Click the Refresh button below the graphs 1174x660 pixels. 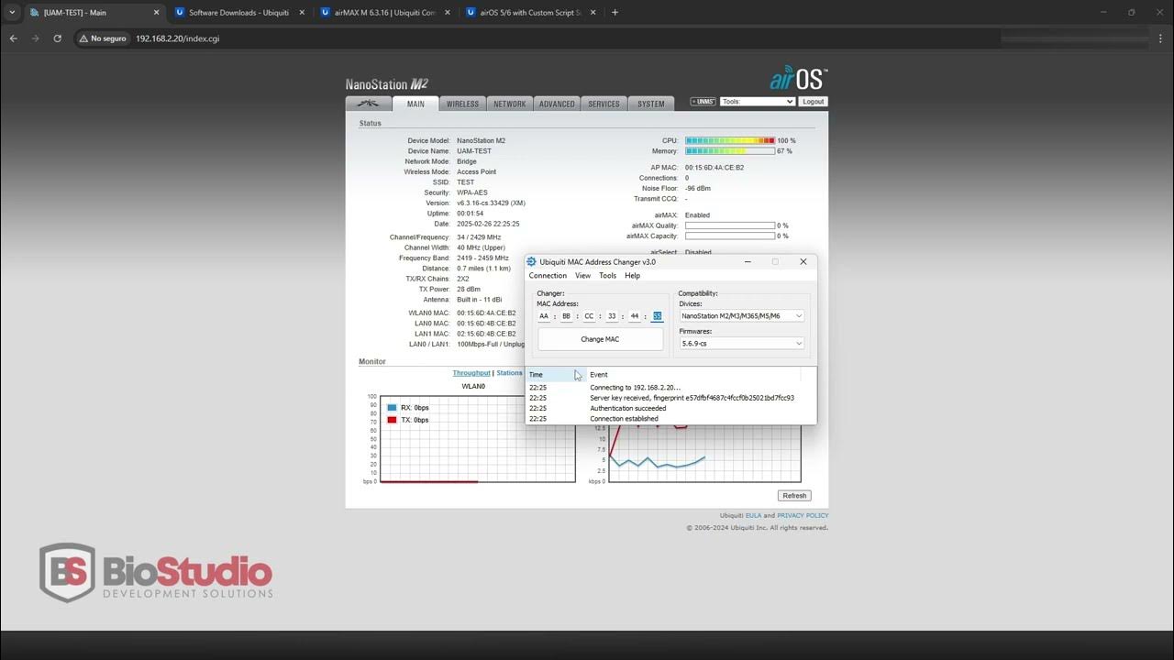[x=794, y=496]
